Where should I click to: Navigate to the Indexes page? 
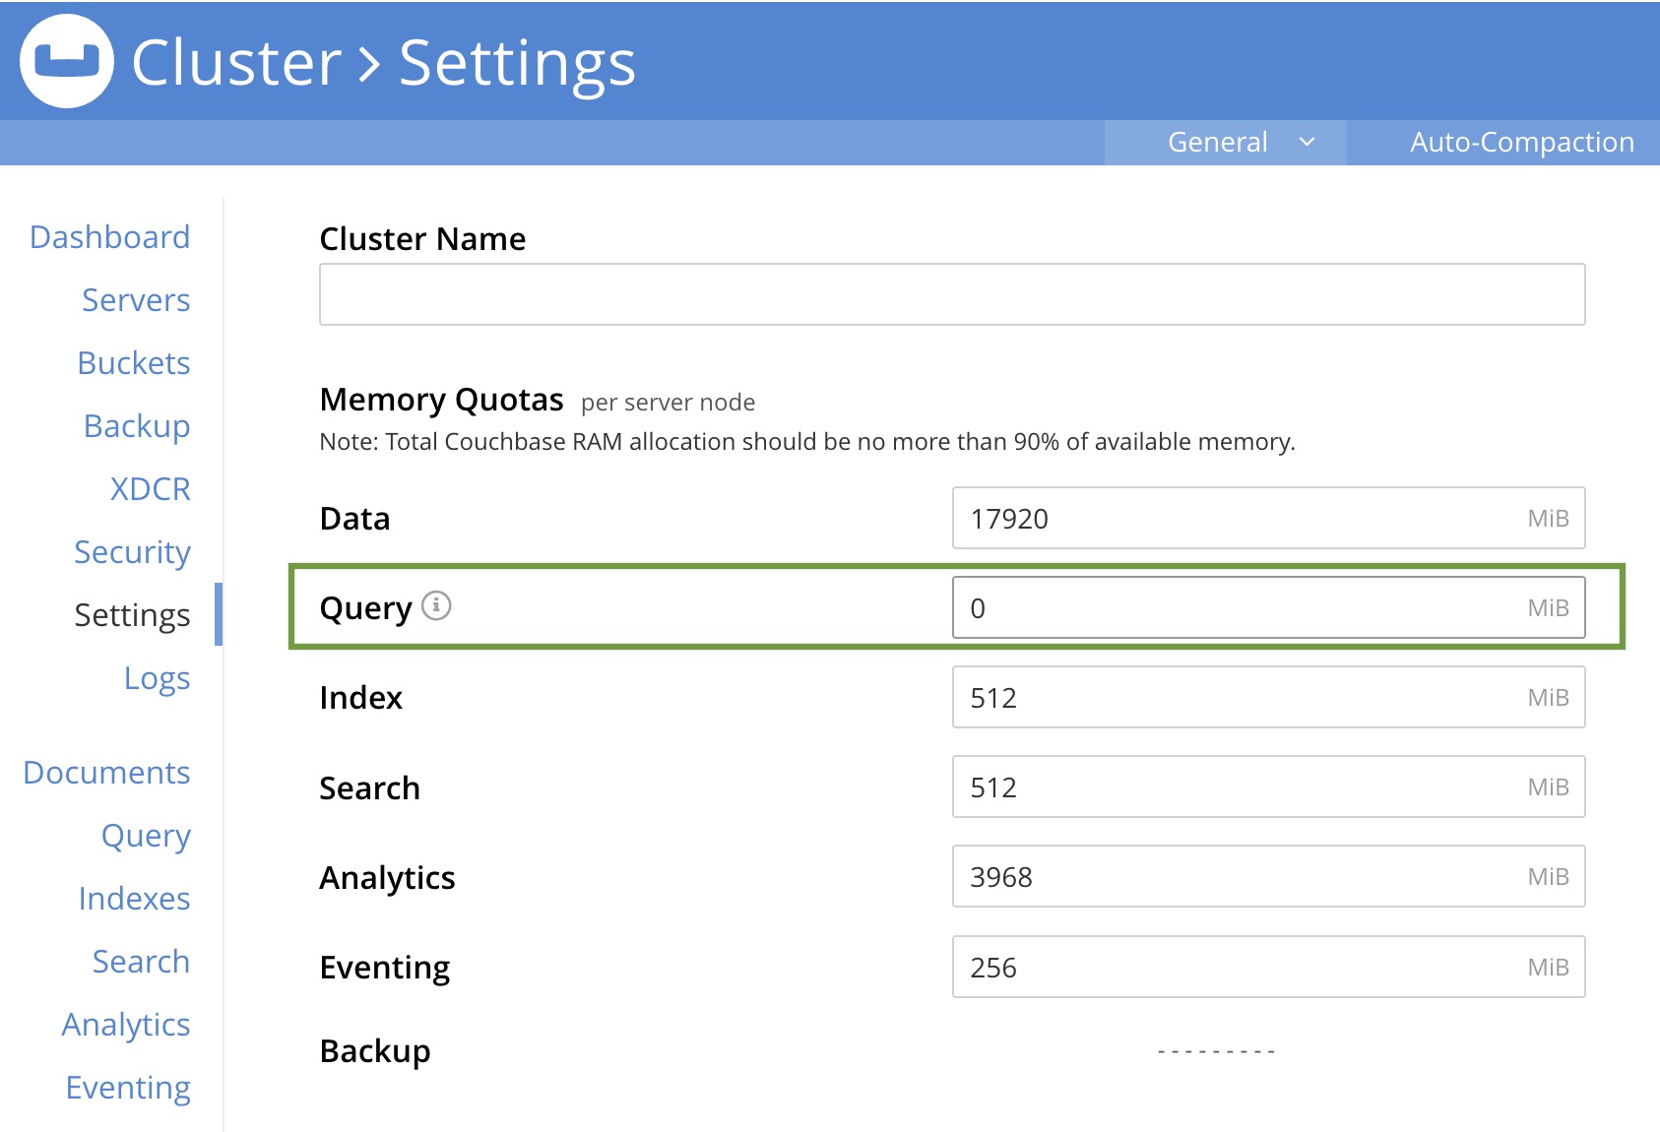pos(134,899)
